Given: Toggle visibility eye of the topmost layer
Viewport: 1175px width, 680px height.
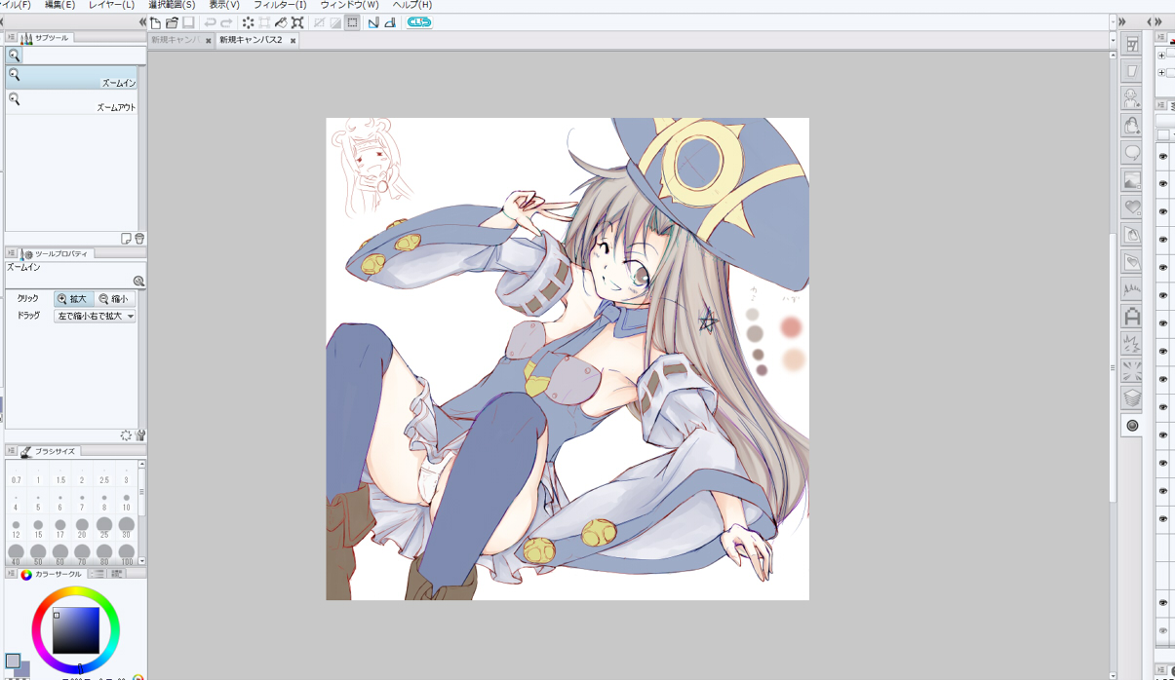Looking at the screenshot, I should click(x=1162, y=156).
